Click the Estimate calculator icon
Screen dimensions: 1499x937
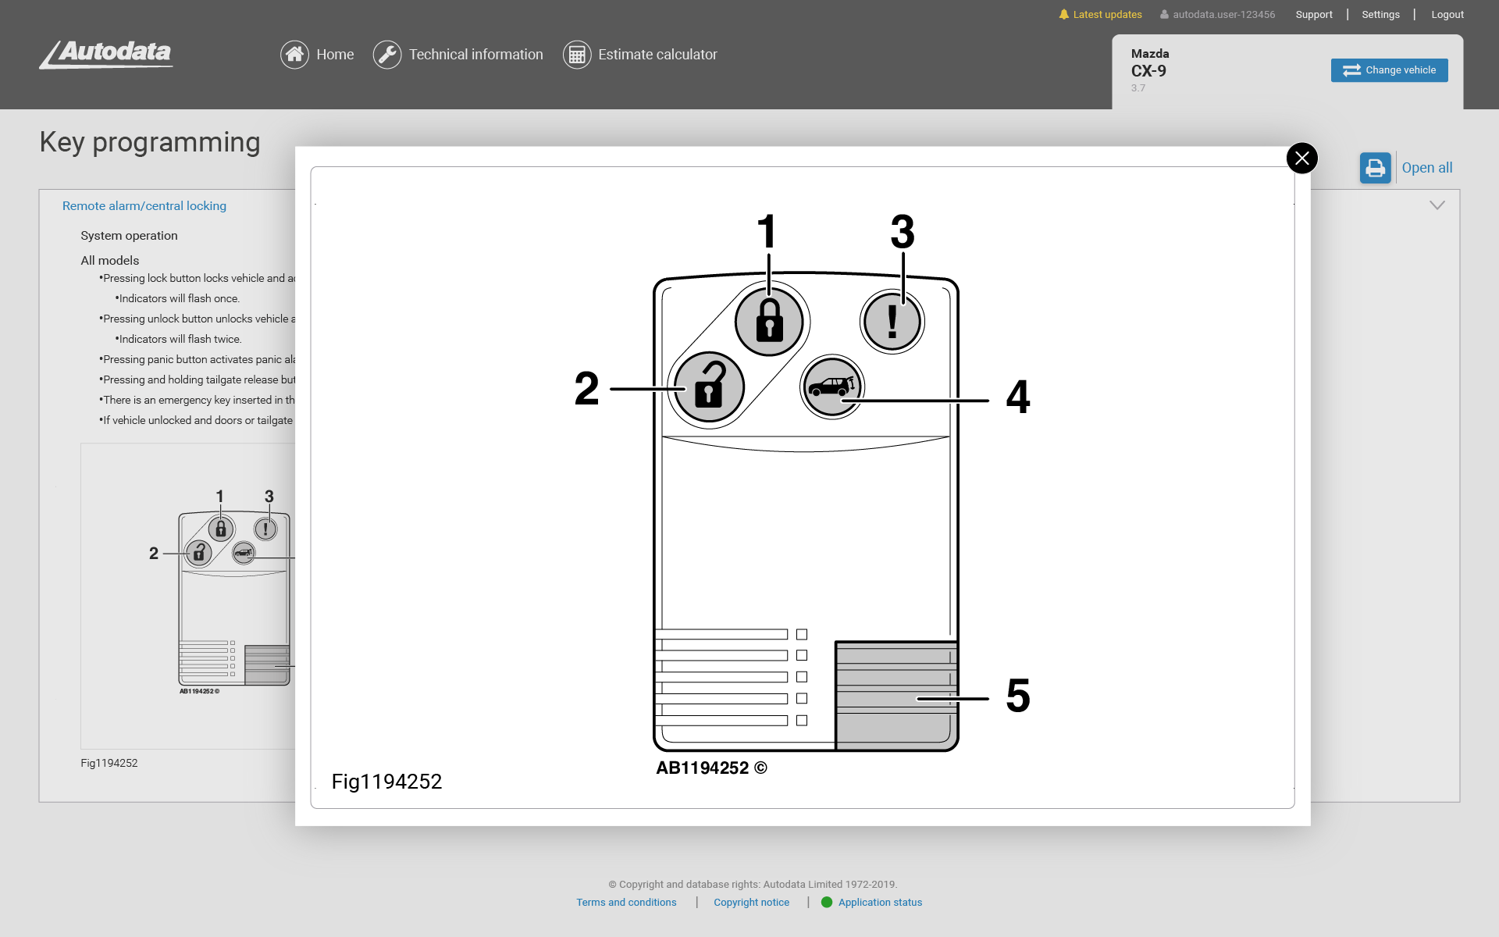577,55
